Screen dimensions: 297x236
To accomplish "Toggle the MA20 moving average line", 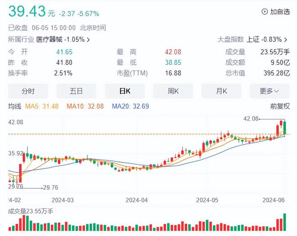I will coord(130,107).
